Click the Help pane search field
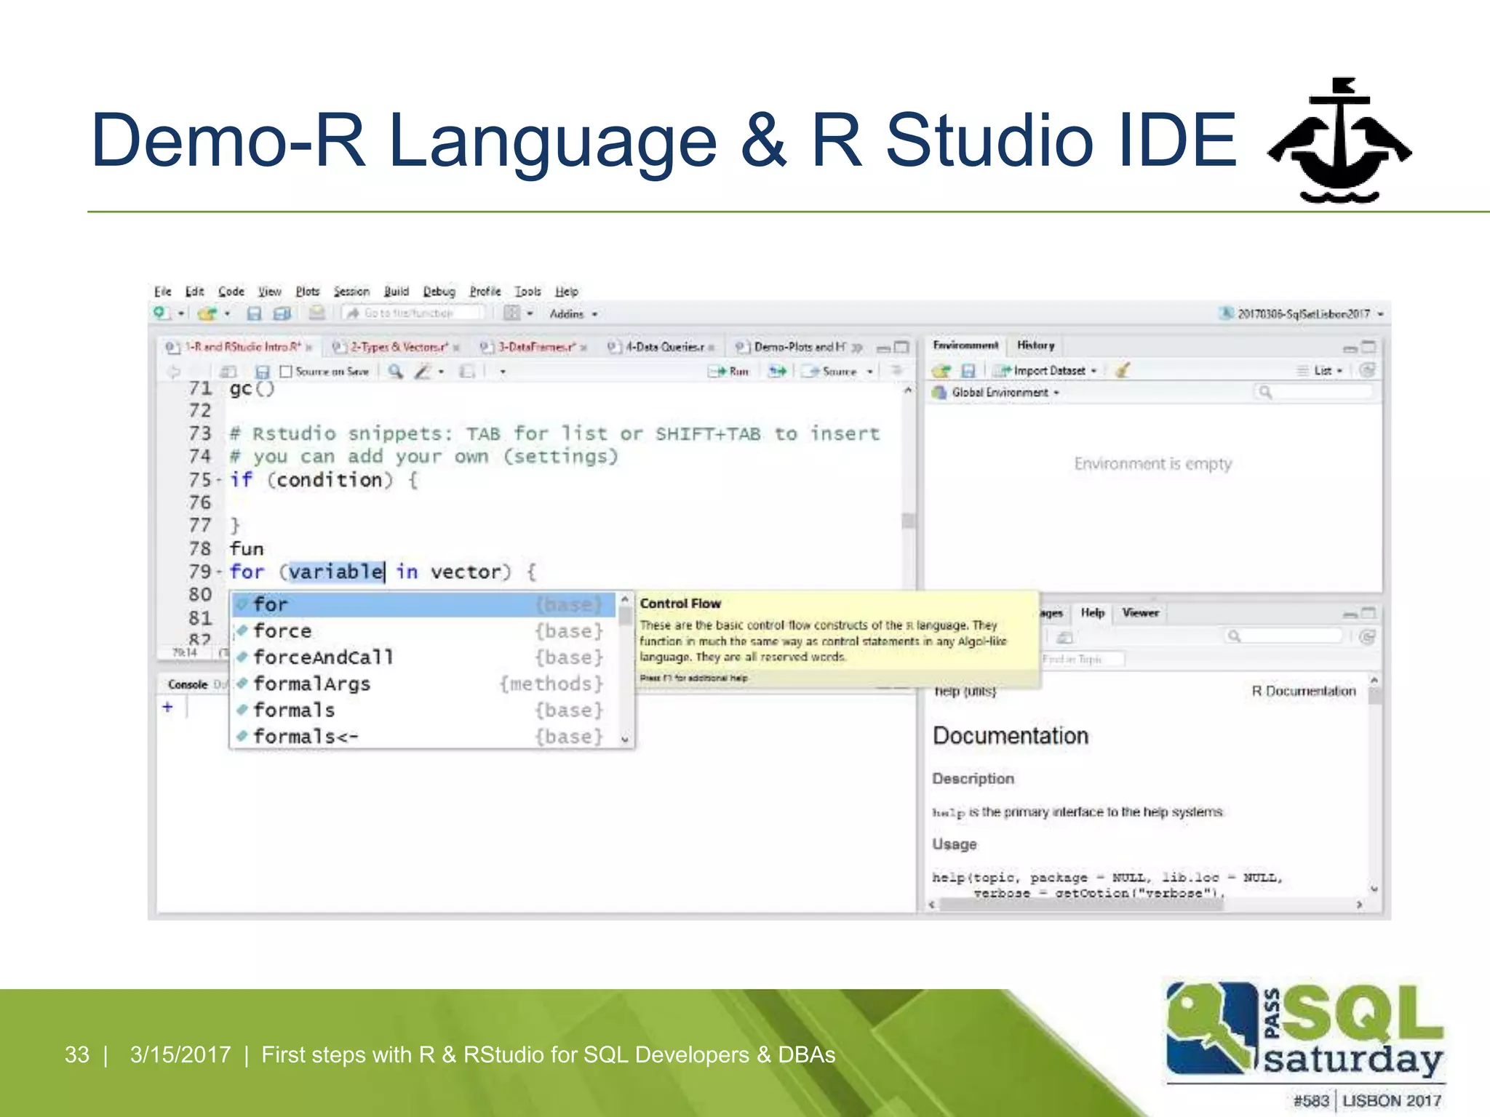The image size is (1490, 1117). 1283,636
